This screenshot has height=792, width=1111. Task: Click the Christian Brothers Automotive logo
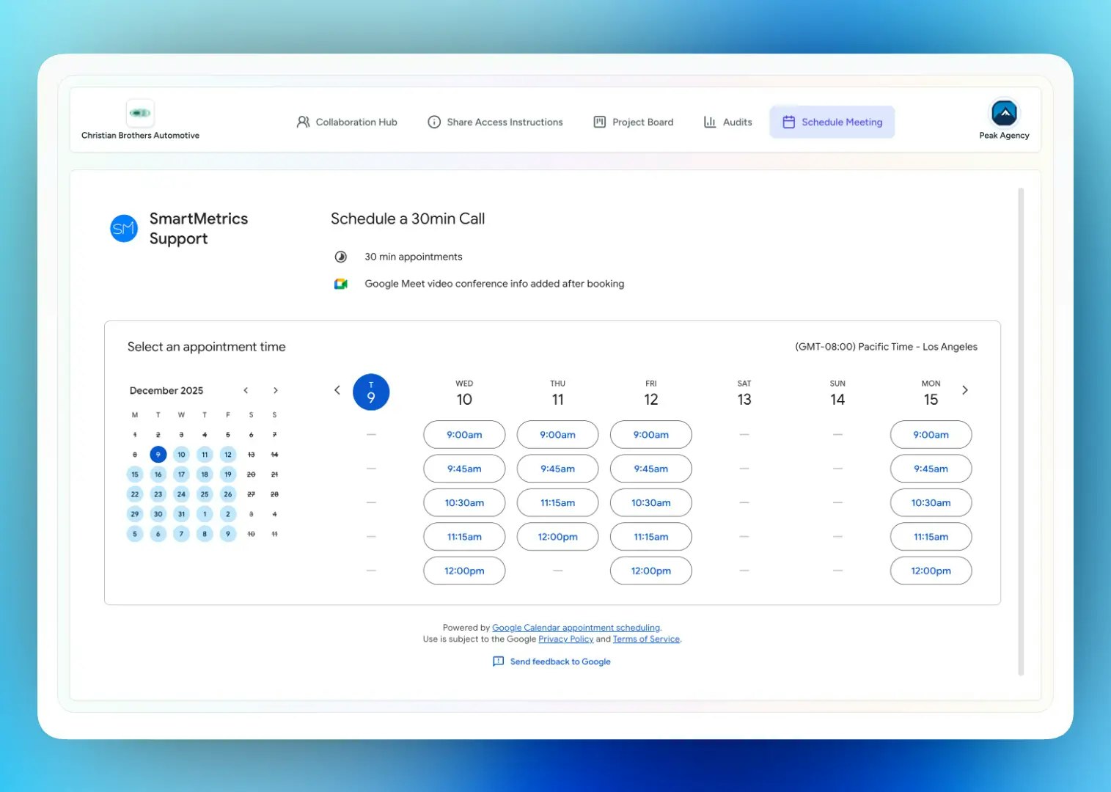139,112
